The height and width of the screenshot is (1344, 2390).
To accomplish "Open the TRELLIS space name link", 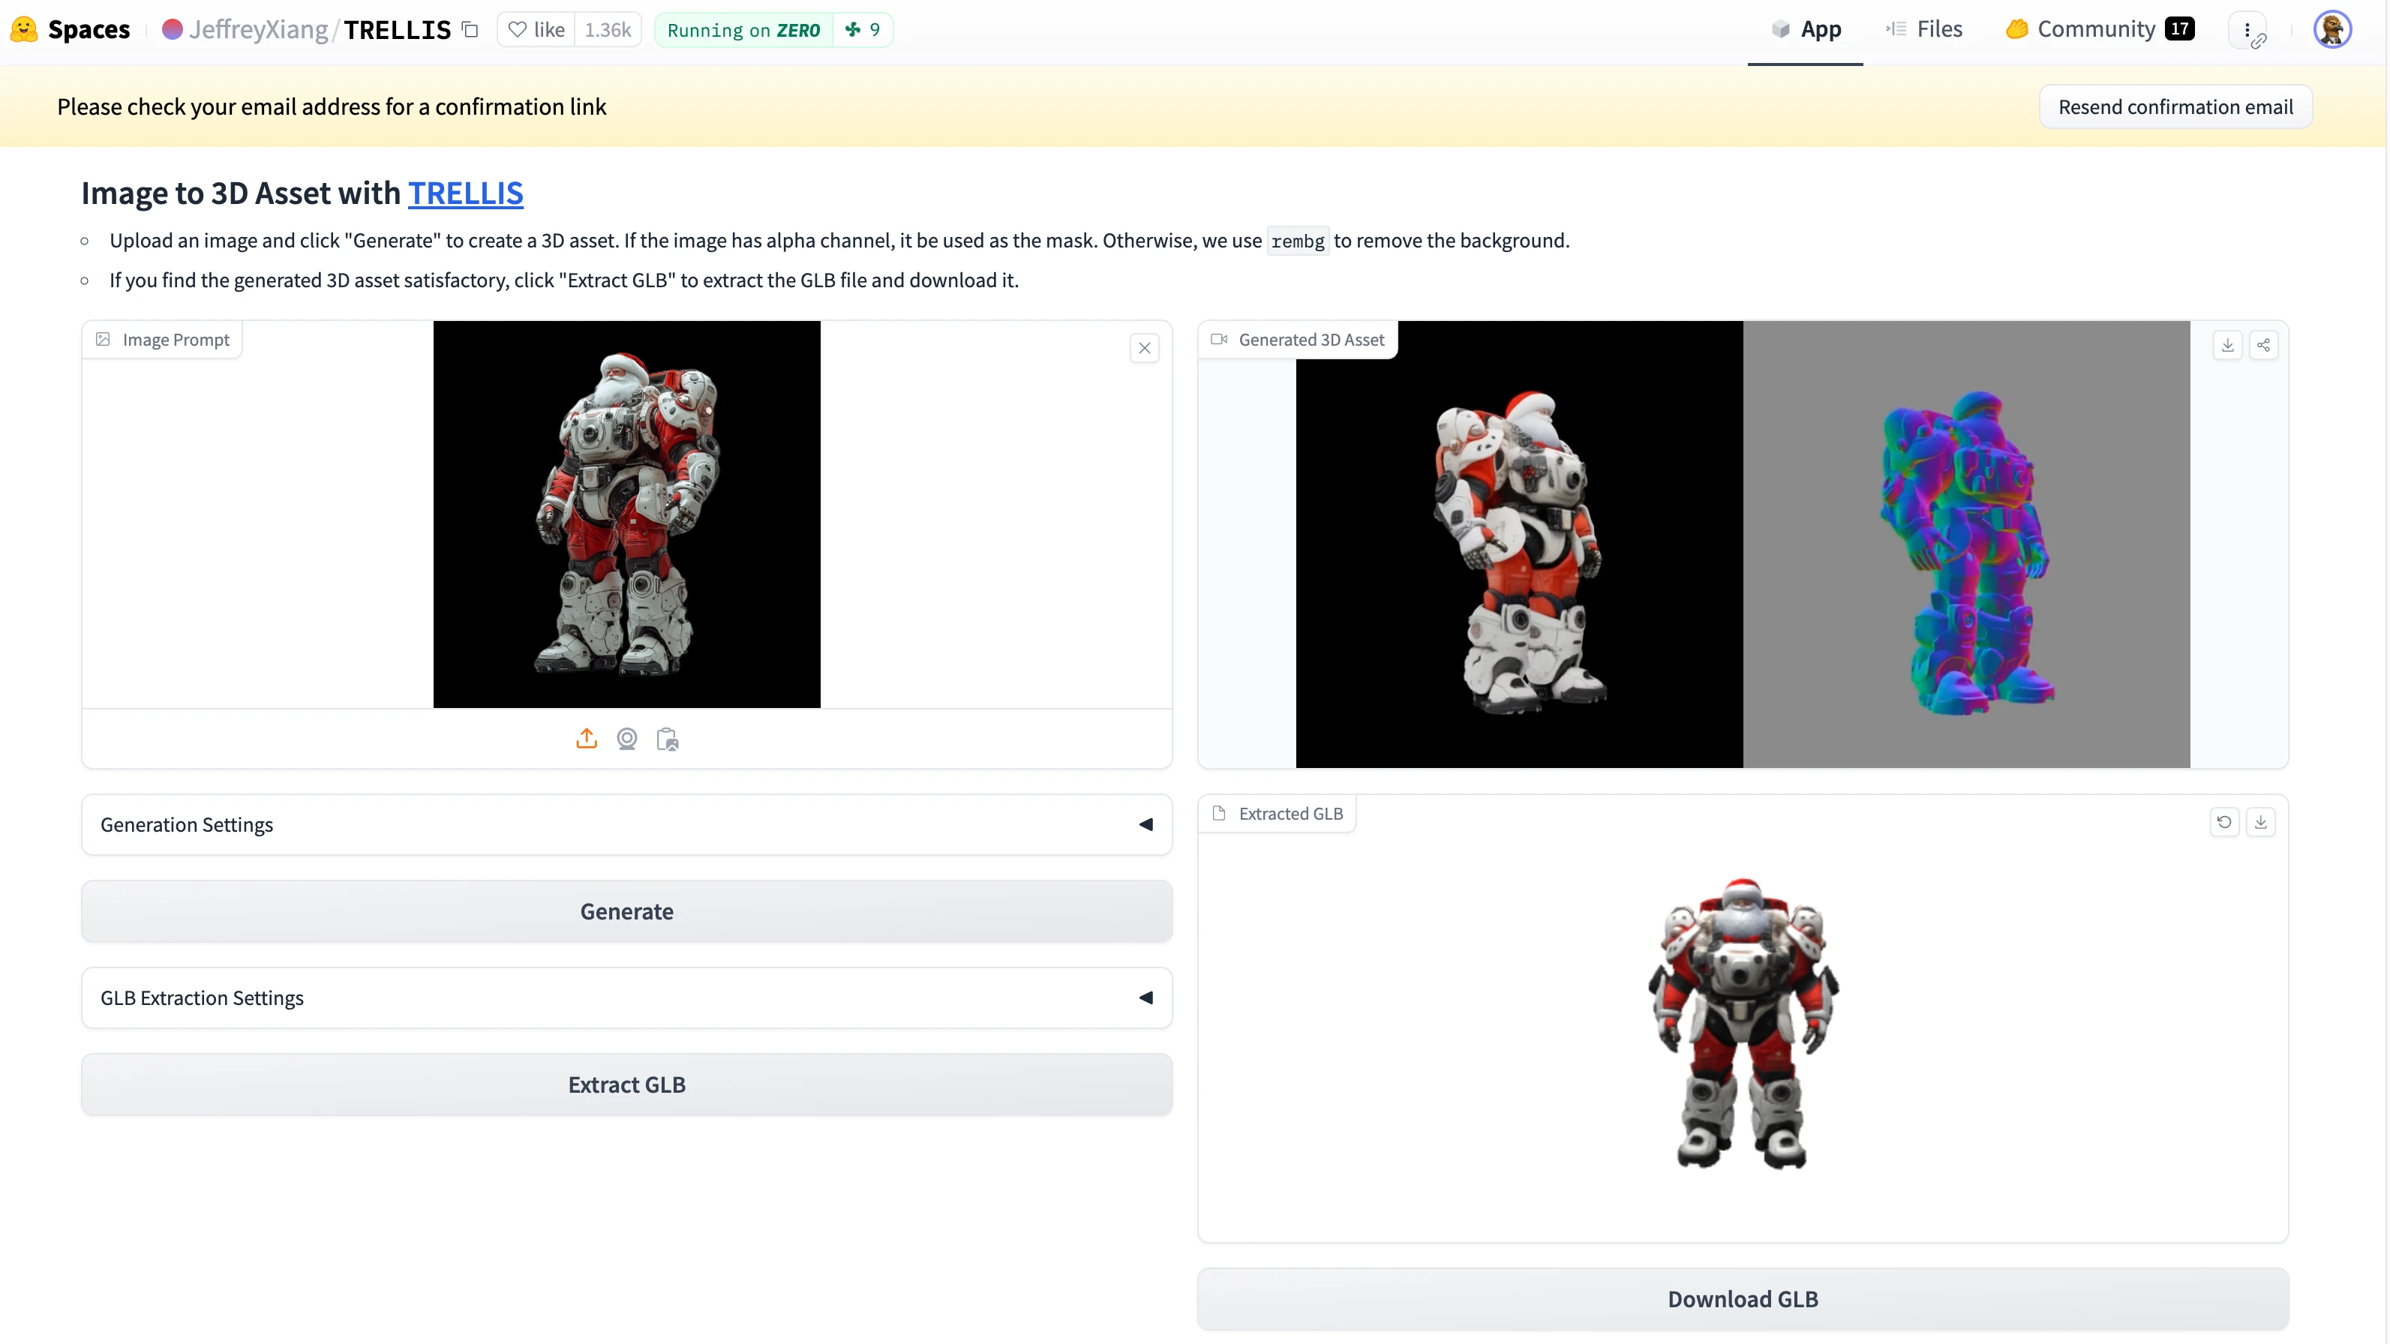I will click(x=397, y=30).
